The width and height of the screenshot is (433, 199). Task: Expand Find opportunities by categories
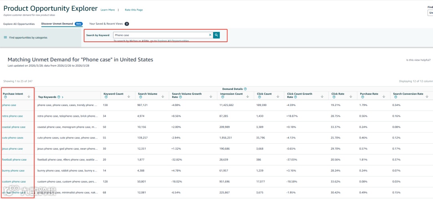pyautogui.click(x=28, y=37)
